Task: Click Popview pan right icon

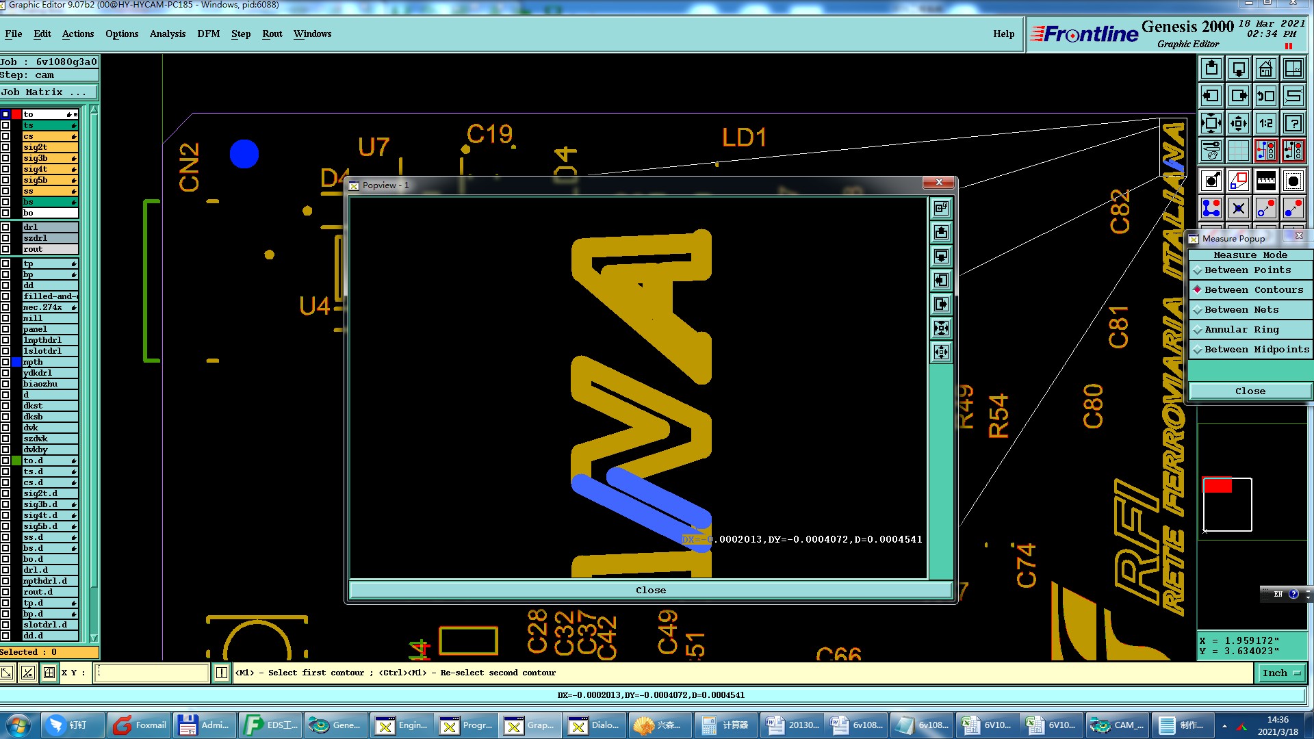Action: 942,304
